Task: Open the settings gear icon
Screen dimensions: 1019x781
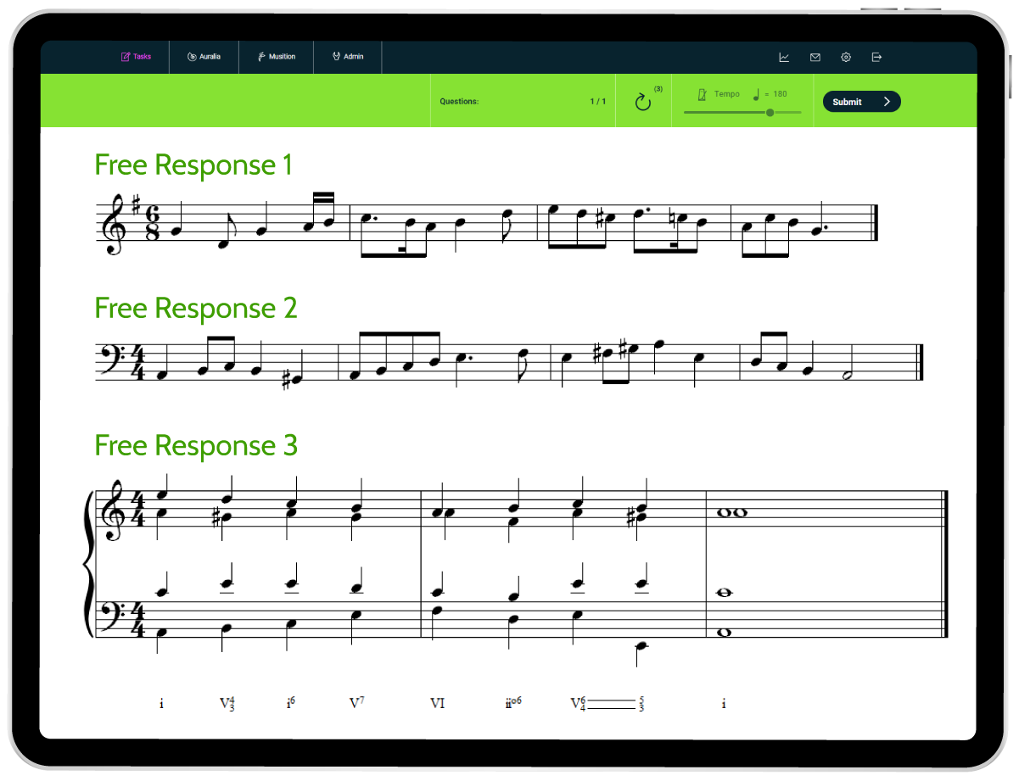Action: (x=845, y=57)
